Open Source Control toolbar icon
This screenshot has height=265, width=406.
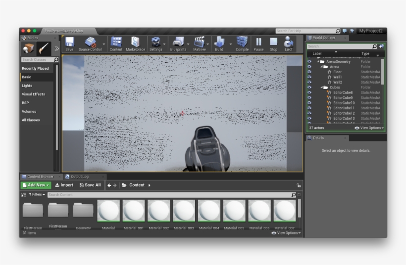pos(90,44)
